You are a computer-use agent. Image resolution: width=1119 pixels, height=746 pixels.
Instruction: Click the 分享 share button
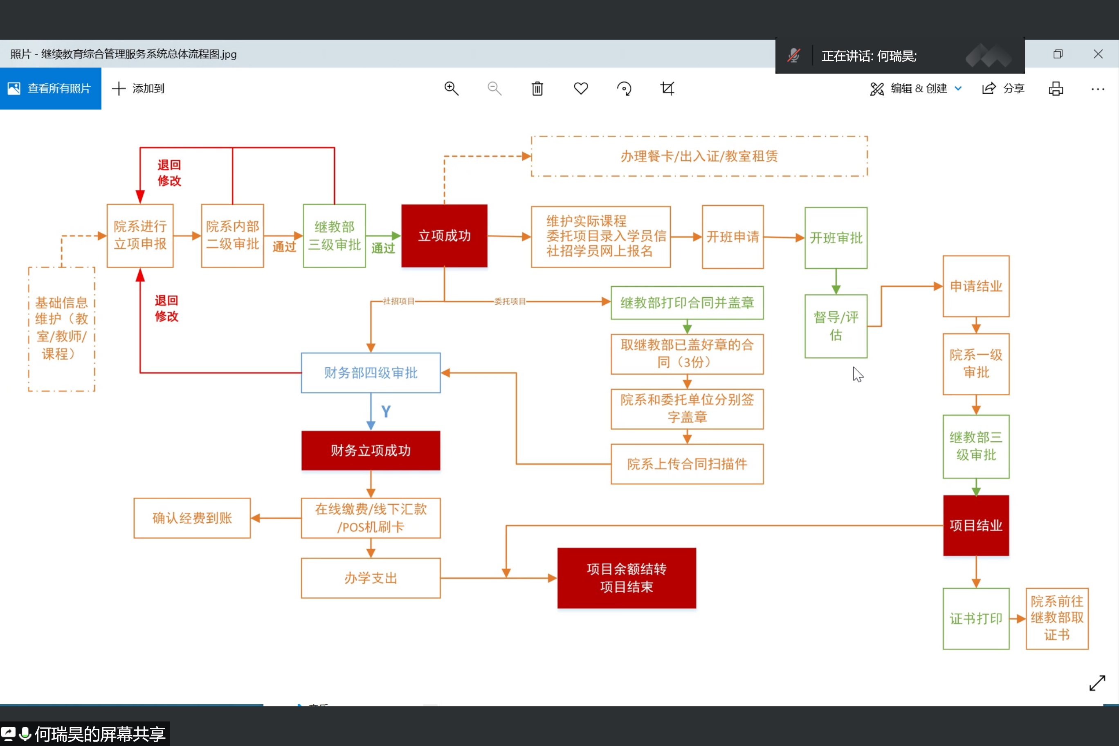[1003, 88]
